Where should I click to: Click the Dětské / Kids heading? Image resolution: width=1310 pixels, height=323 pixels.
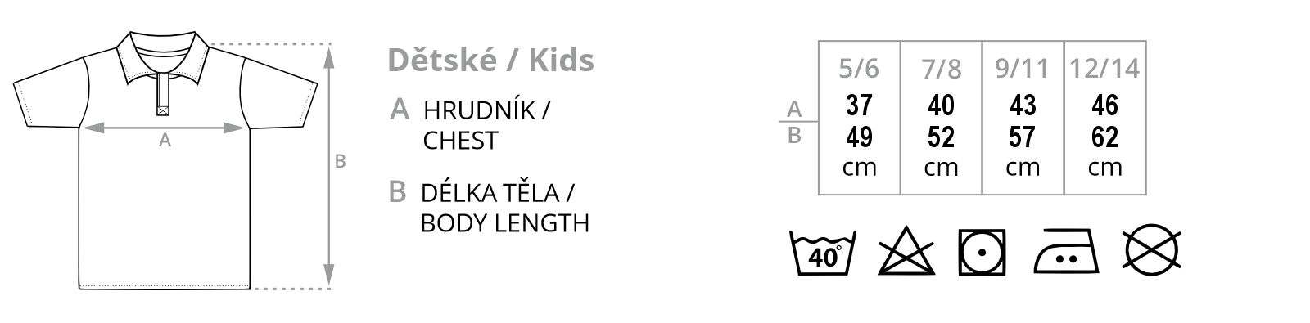(x=490, y=60)
